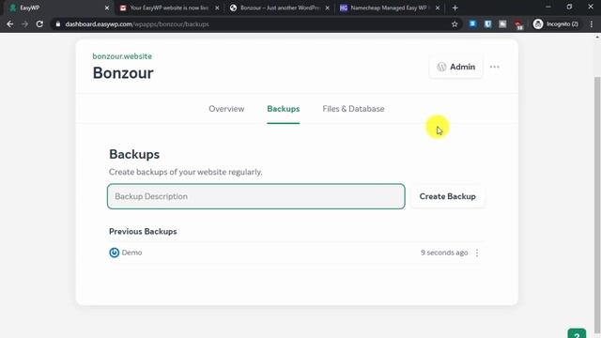This screenshot has height=338, width=601.
Task: Go forward in browser history
Action: (25, 24)
